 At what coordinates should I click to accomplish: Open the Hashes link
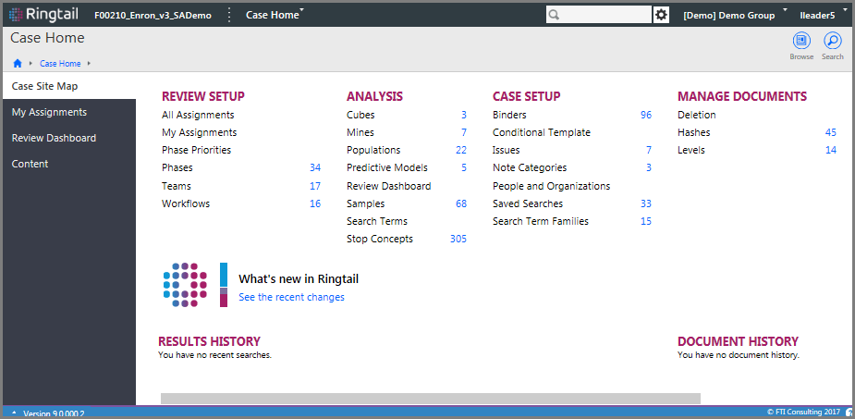(694, 132)
